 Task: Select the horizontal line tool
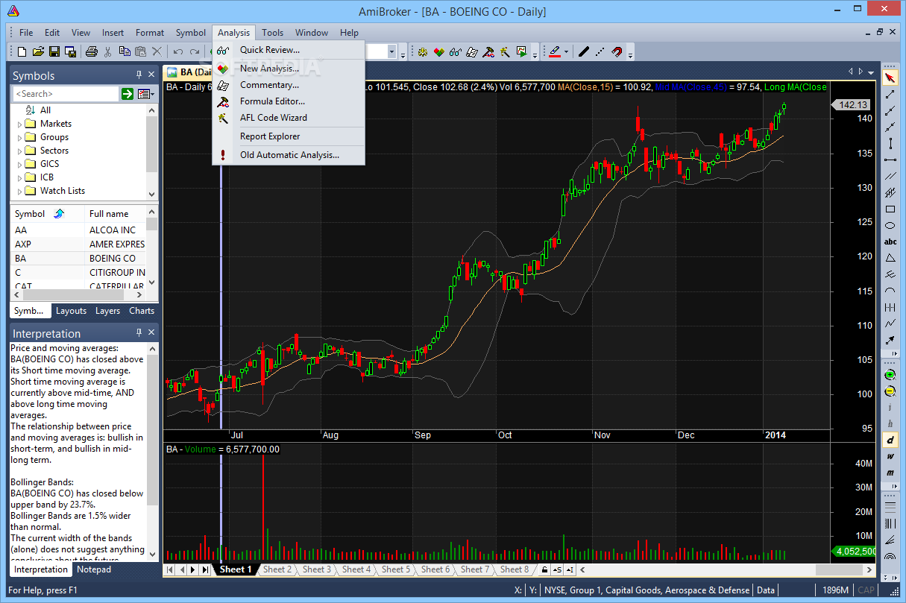[890, 160]
